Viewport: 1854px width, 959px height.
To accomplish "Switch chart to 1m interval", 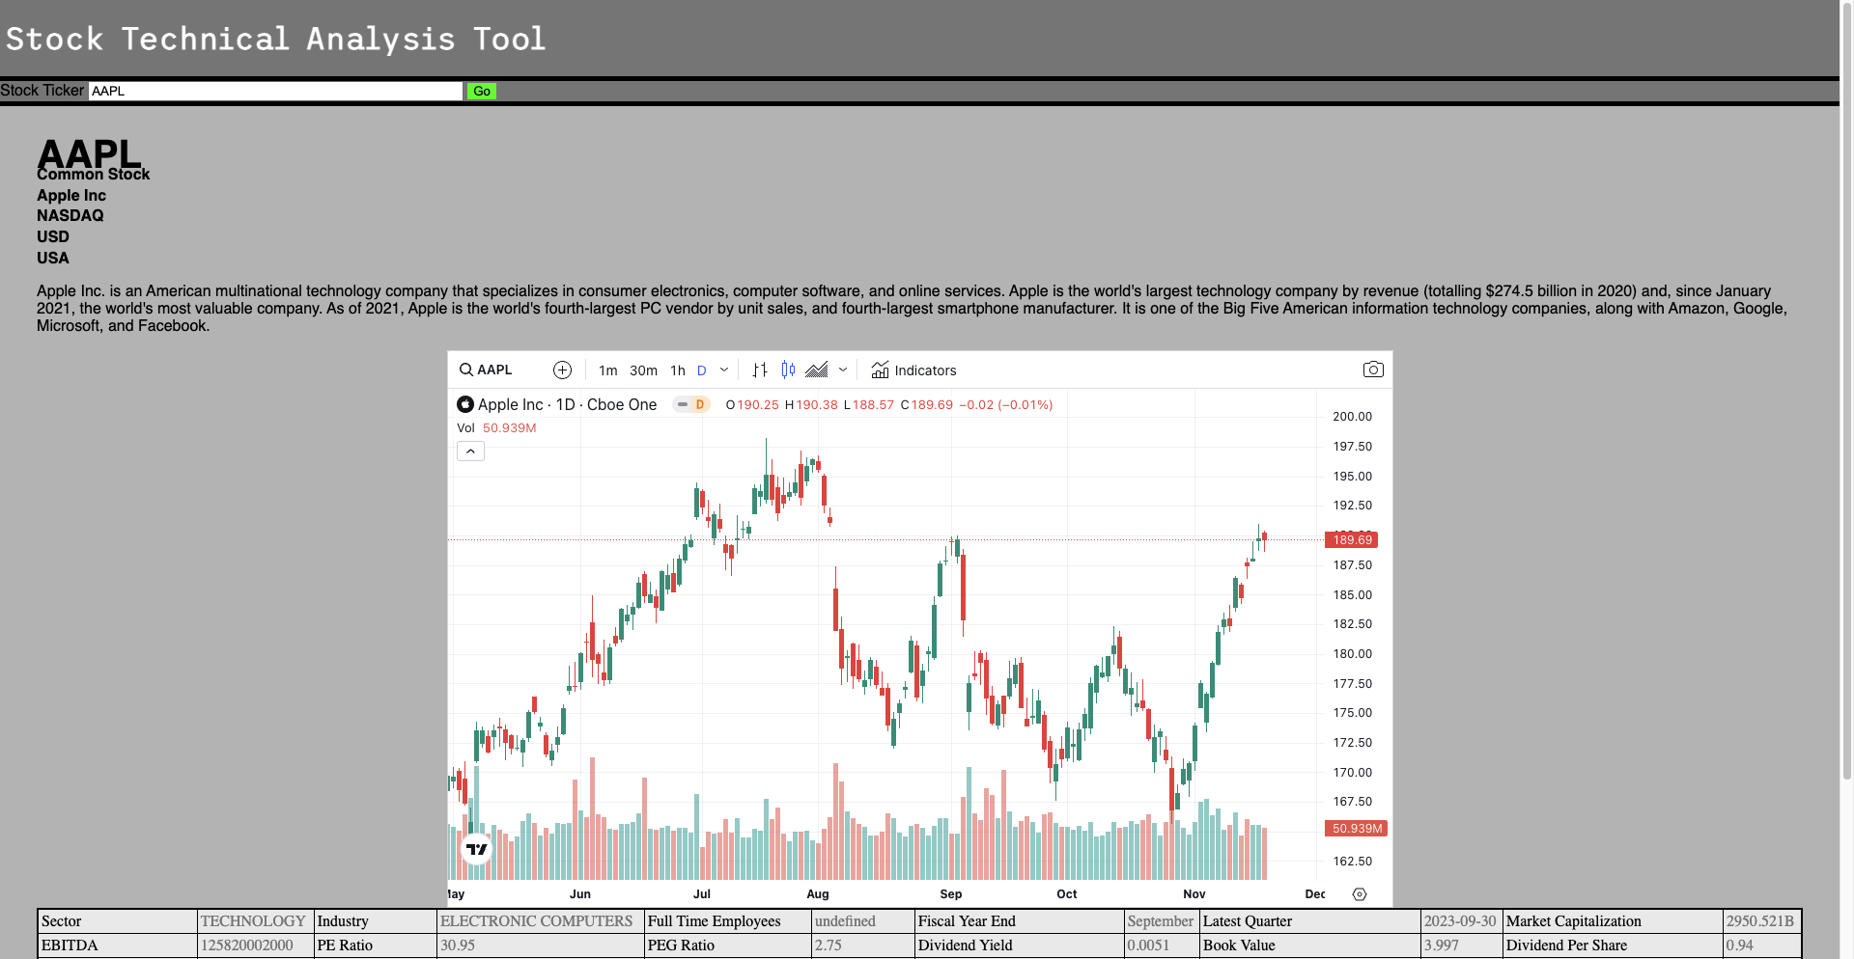I will 607,370.
